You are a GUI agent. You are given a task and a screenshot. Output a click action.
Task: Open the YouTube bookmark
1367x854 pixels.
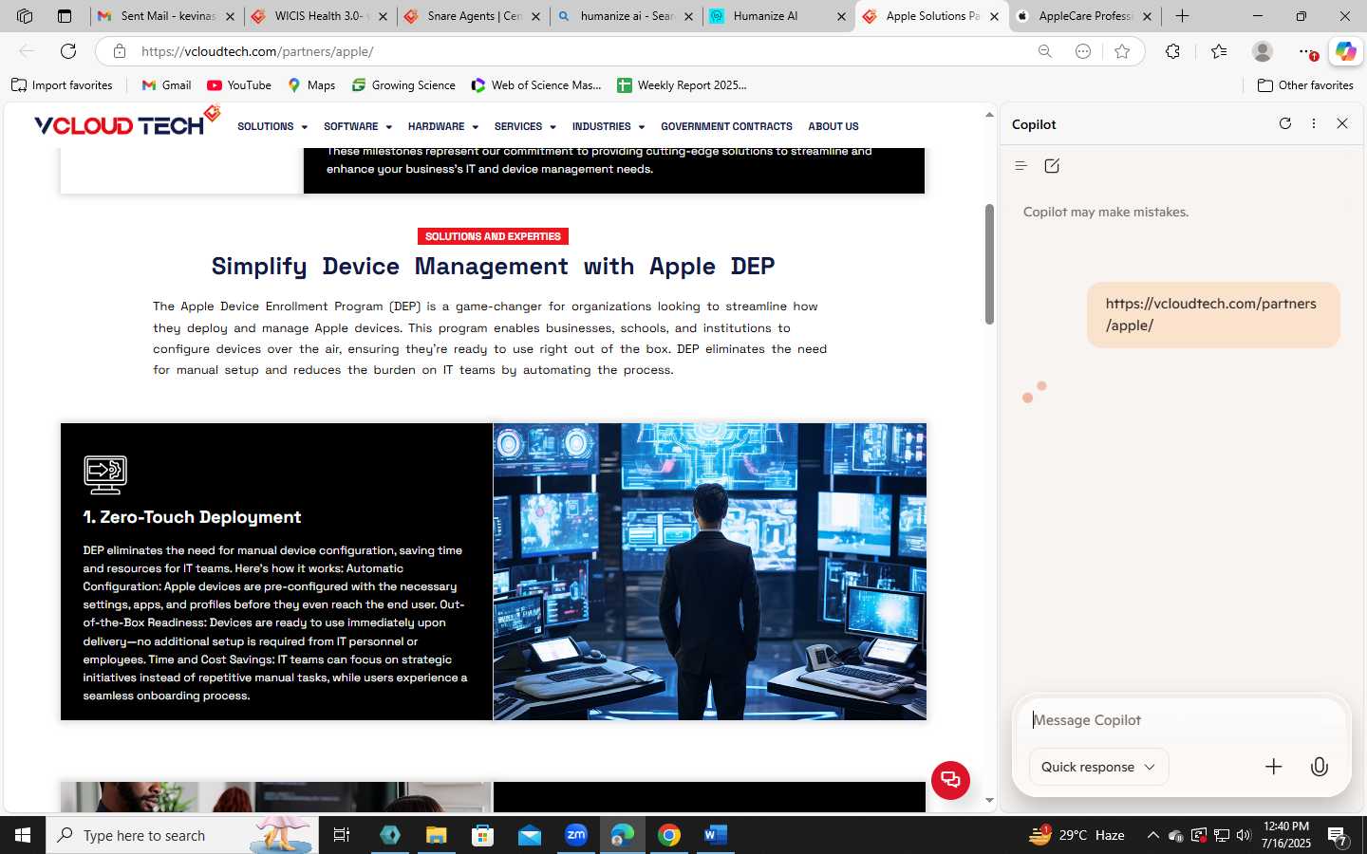coord(239,85)
